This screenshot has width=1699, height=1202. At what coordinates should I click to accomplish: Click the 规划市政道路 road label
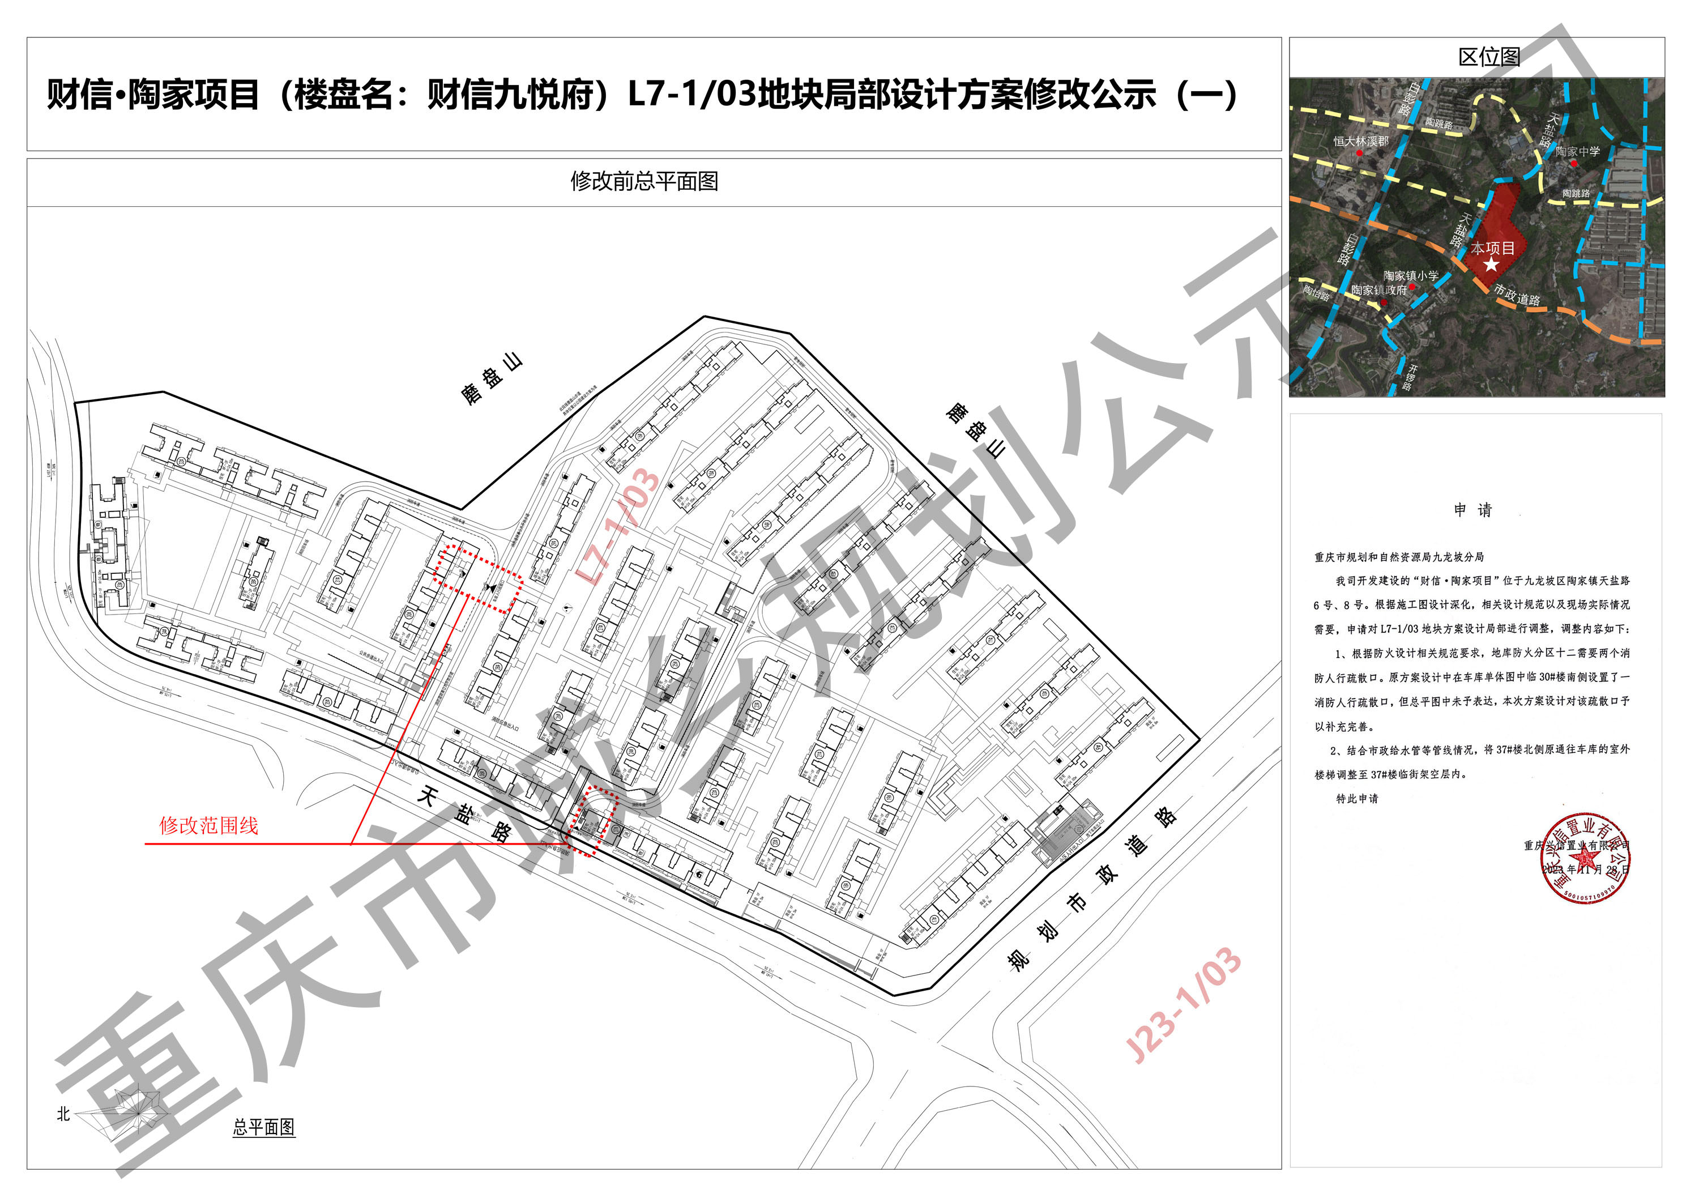click(1092, 889)
